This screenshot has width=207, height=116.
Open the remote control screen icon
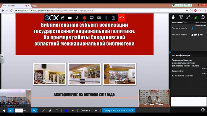(x=99, y=18)
